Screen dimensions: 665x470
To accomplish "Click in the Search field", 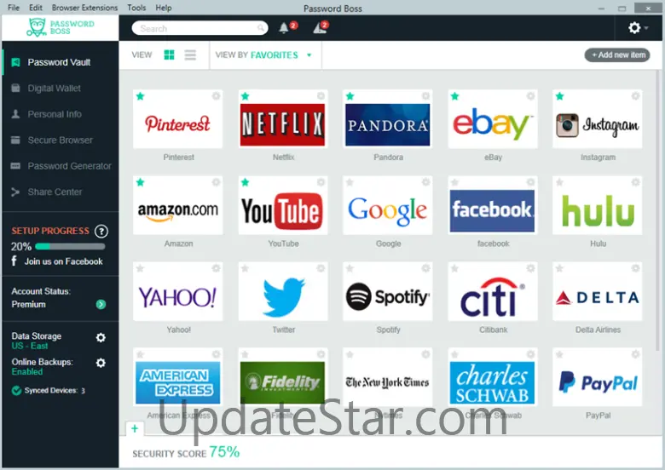I will point(199,28).
